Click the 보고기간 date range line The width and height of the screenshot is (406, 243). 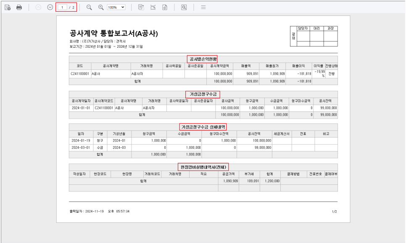point(106,47)
